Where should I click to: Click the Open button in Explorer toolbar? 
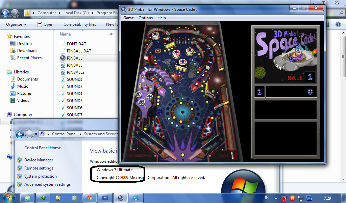click(45, 24)
